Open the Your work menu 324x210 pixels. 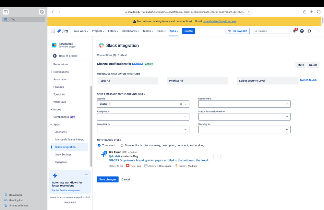[81, 31]
